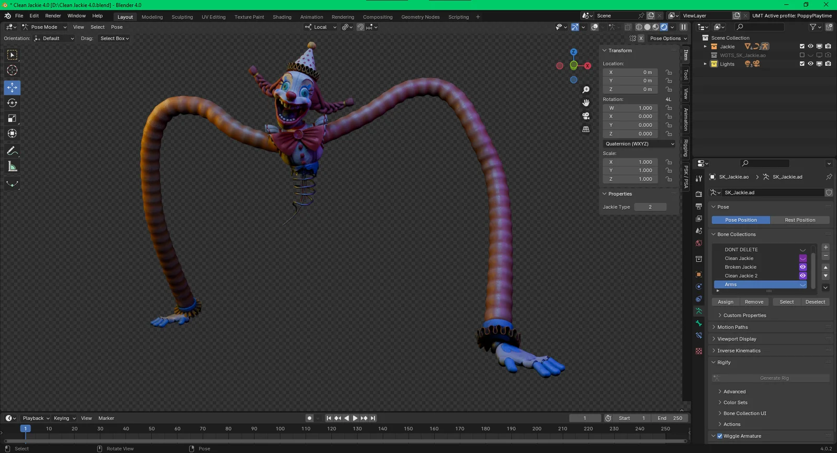Click the Assign bones button
Screen dimensions: 837x453
(725, 302)
